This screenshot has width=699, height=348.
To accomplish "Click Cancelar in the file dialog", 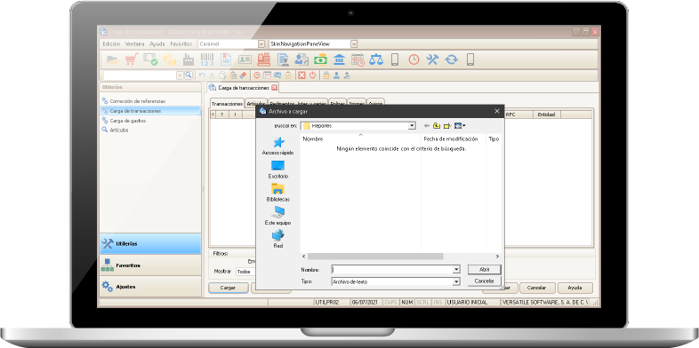I will point(484,281).
